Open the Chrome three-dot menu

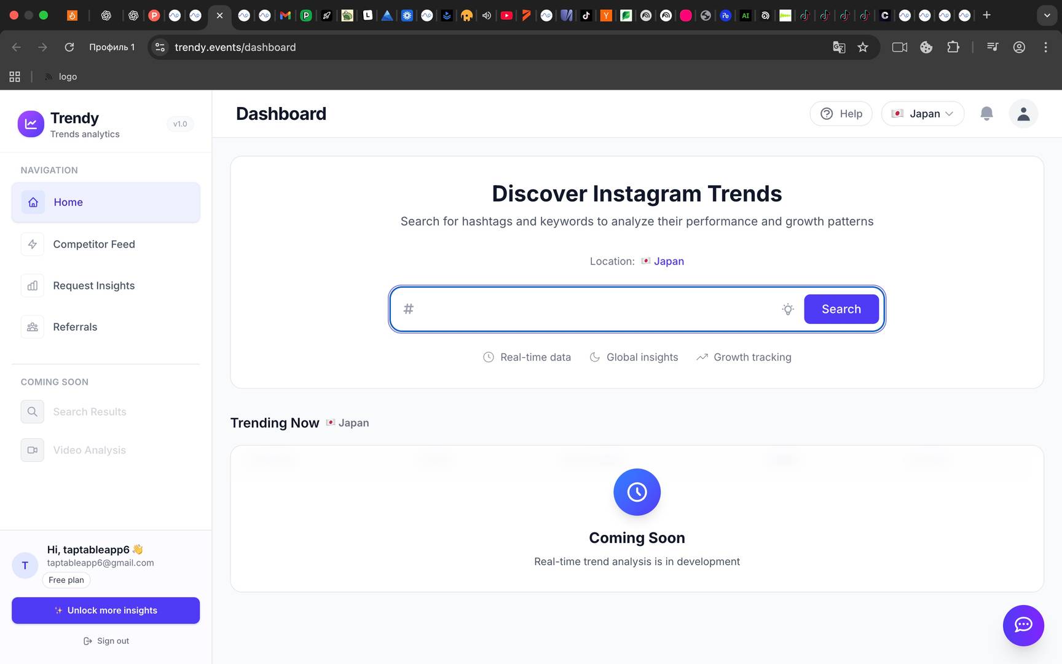(x=1045, y=47)
